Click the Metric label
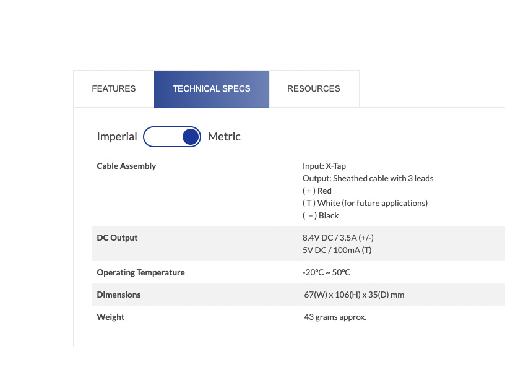 [x=224, y=137]
